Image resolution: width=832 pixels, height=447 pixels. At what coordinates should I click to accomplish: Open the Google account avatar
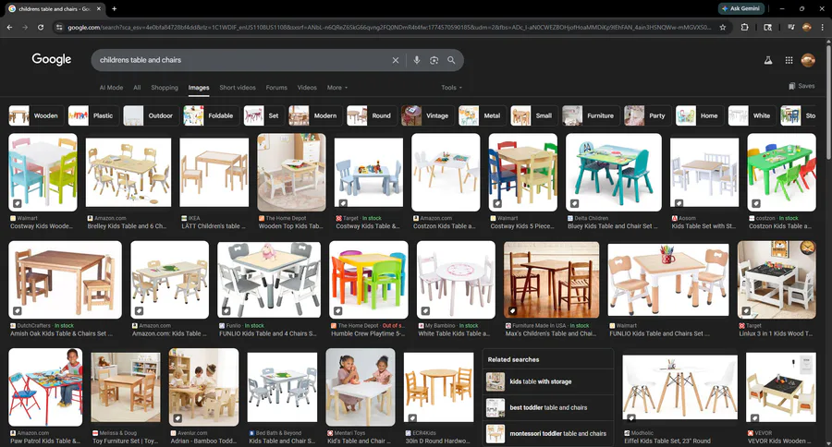[808, 60]
